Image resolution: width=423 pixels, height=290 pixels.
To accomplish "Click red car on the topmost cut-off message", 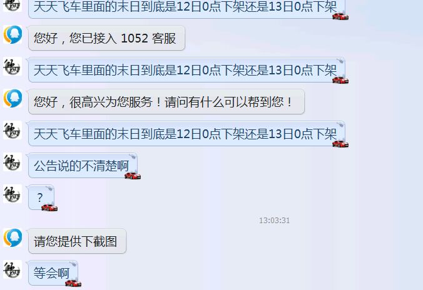I will [x=340, y=16].
